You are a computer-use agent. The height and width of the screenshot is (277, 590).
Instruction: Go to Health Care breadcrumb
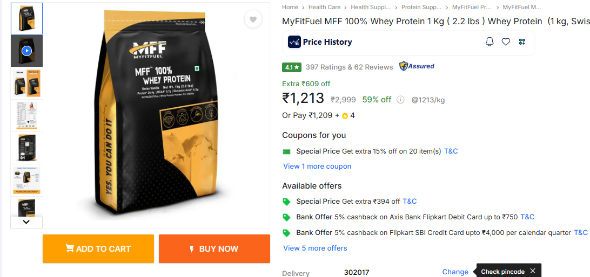[324, 8]
